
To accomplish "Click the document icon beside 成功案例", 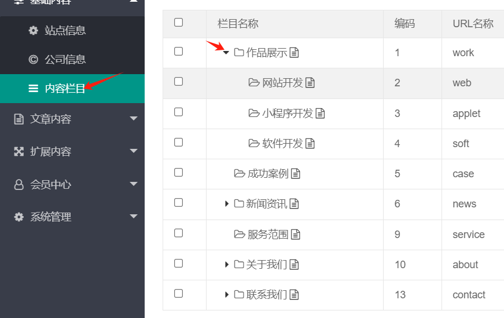I will click(295, 174).
